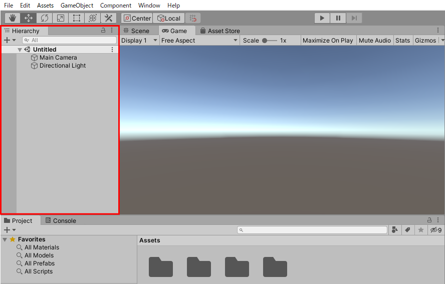The width and height of the screenshot is (445, 284).
Task: Open the Project panel options menu
Action: 438,220
